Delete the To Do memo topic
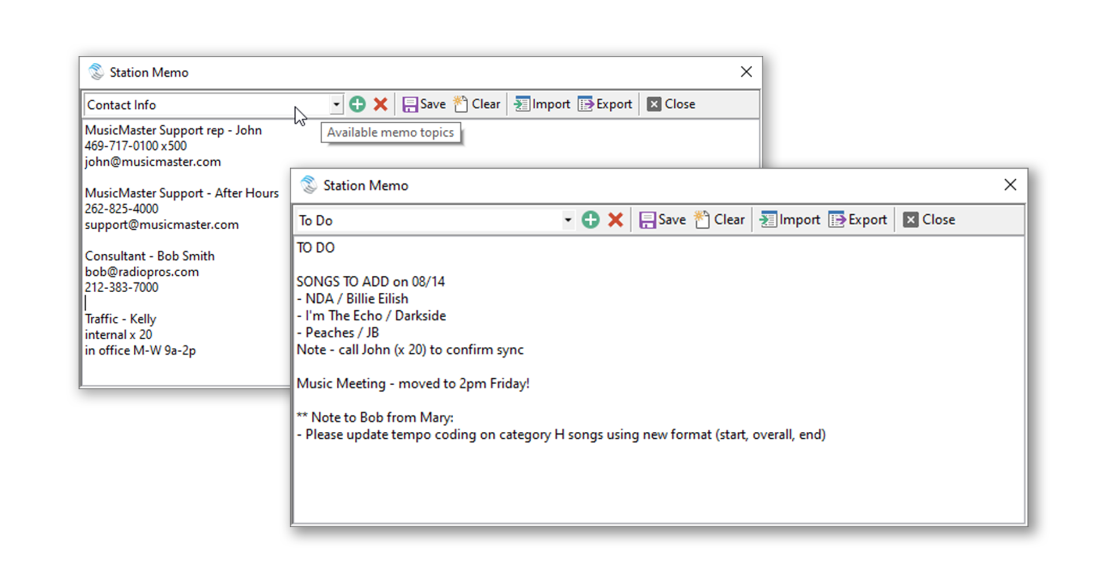The image size is (1117, 568). click(x=616, y=220)
